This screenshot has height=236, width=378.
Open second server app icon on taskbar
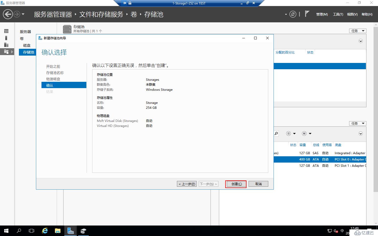pos(83,231)
